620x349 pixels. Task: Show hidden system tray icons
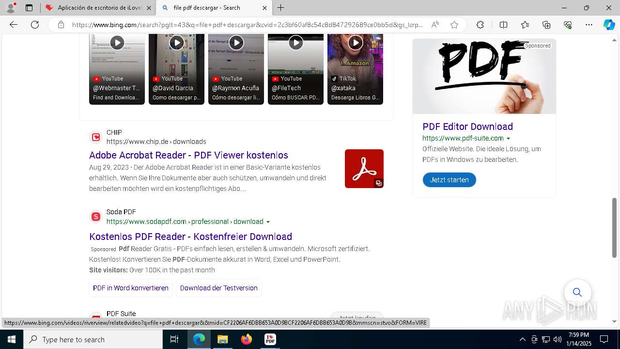tap(522, 339)
